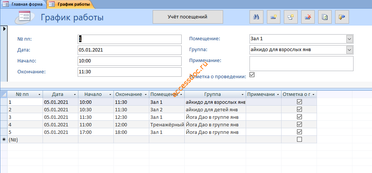Click the exit door close form icon
Viewport: 372px width, 173px height.
[x=342, y=17]
